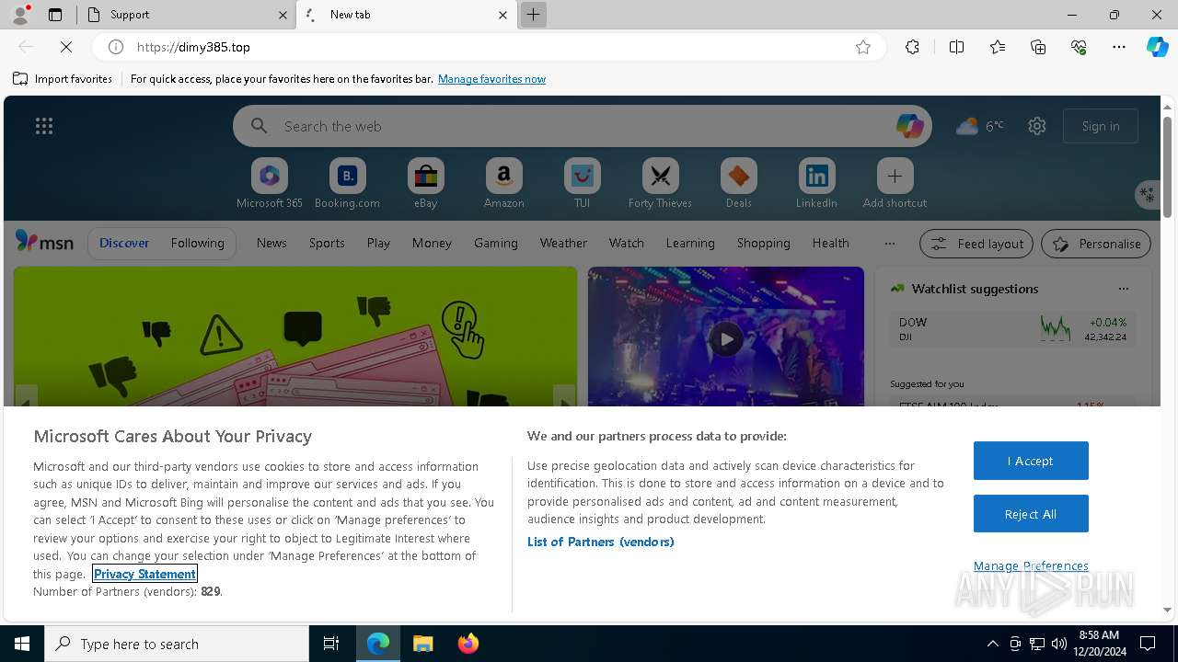This screenshot has height=662, width=1178.
Task: Open page settings gear icon
Action: click(1037, 126)
